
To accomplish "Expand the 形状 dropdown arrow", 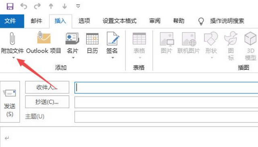I will point(212,58).
